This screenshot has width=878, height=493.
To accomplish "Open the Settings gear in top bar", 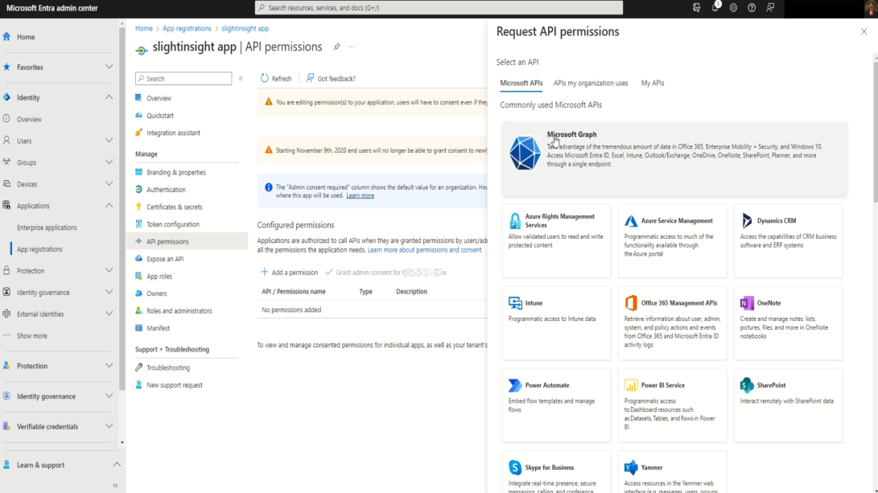I will tap(732, 8).
